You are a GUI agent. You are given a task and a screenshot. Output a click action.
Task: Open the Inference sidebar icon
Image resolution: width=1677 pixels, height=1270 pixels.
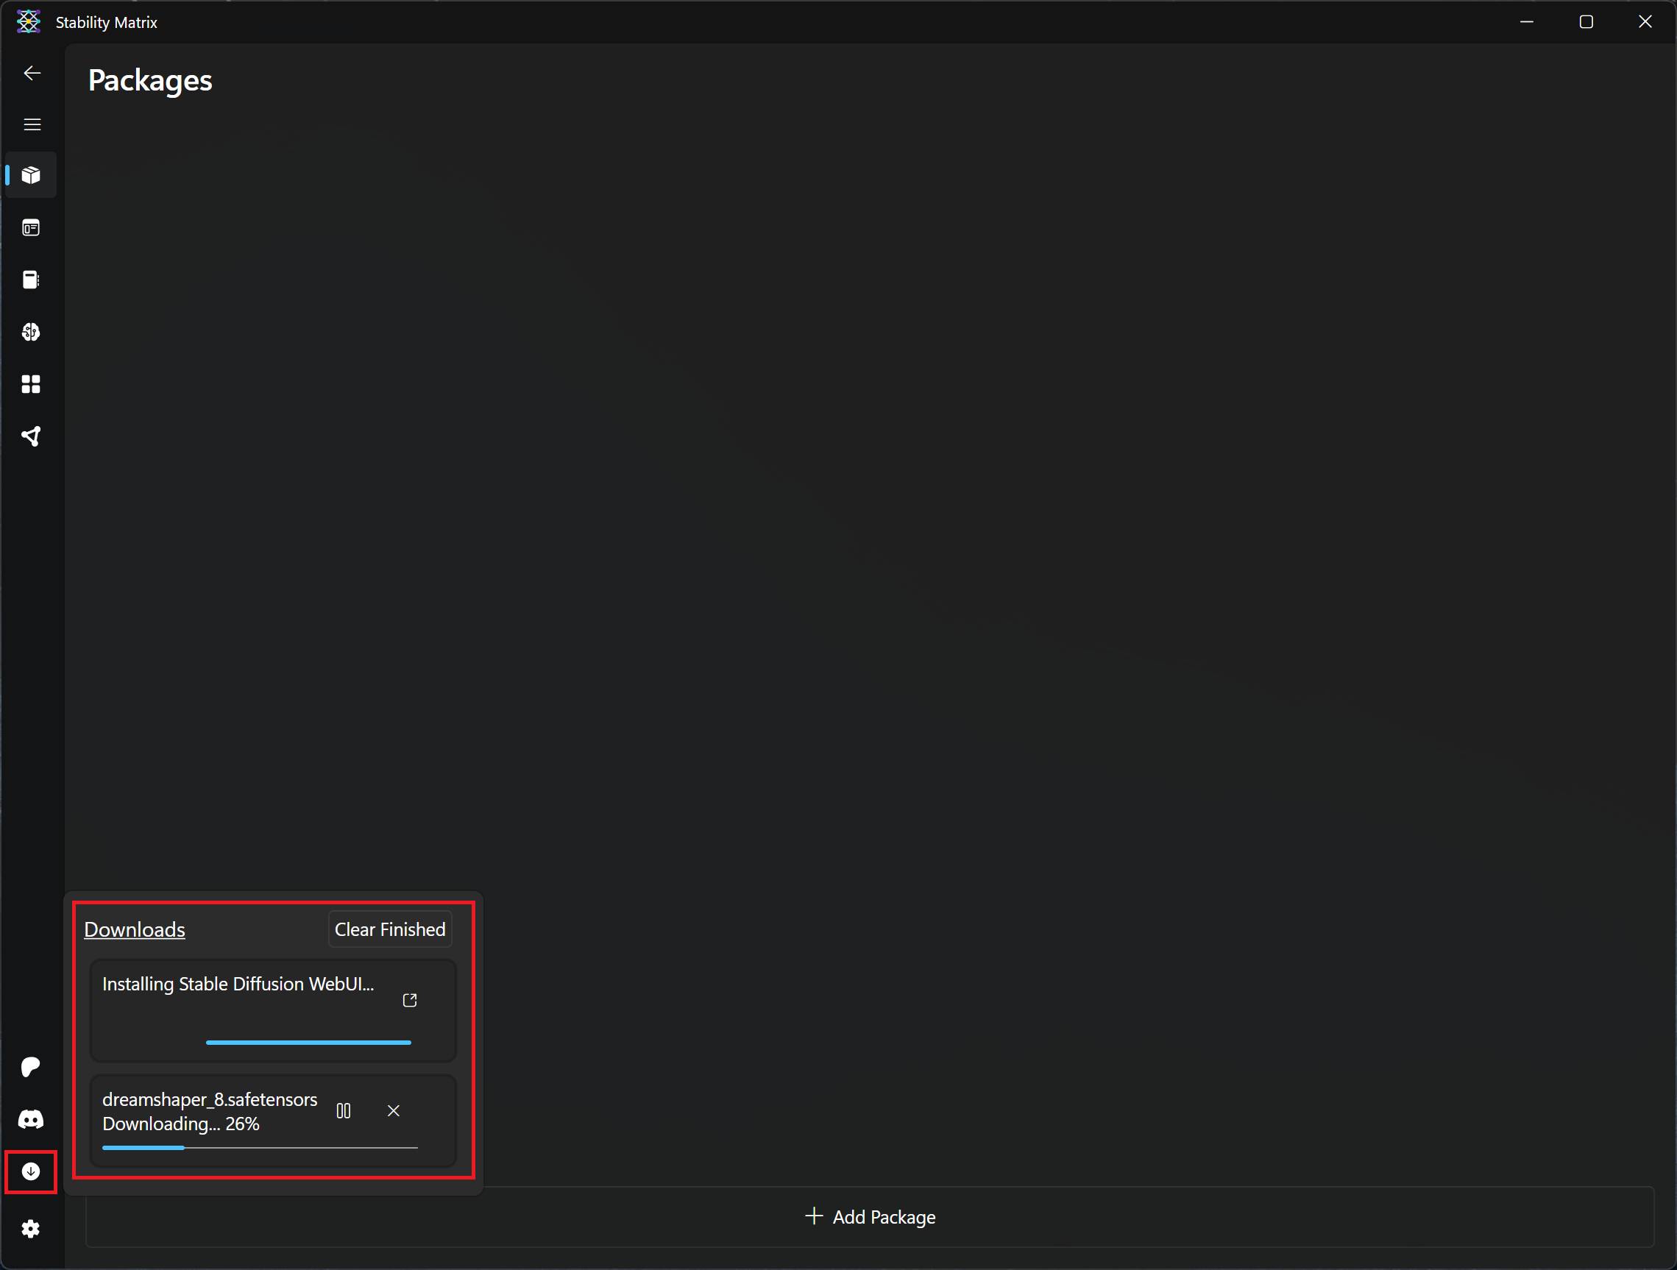point(31,227)
